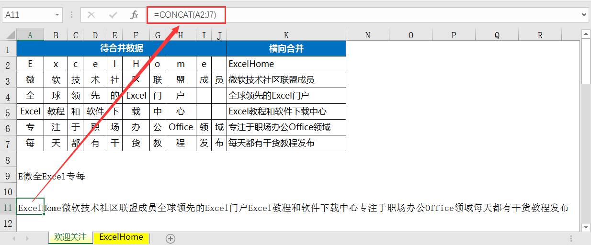The image size is (591, 245).
Task: Select cell A11 with concatenated result
Action: tap(30, 207)
